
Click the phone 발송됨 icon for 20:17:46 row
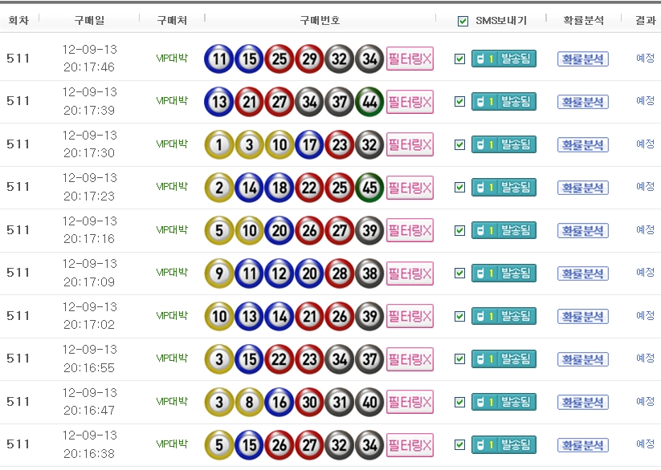(x=504, y=59)
